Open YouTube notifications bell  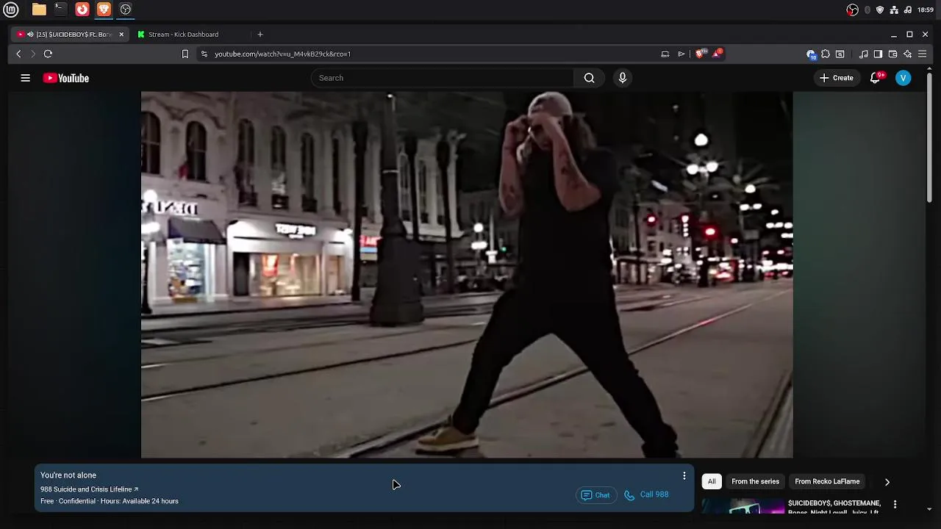875,78
